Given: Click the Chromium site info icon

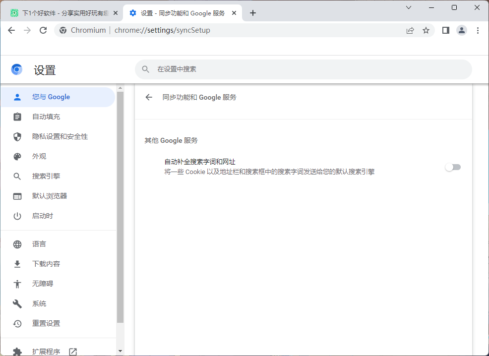Looking at the screenshot, I should pyautogui.click(x=63, y=30).
